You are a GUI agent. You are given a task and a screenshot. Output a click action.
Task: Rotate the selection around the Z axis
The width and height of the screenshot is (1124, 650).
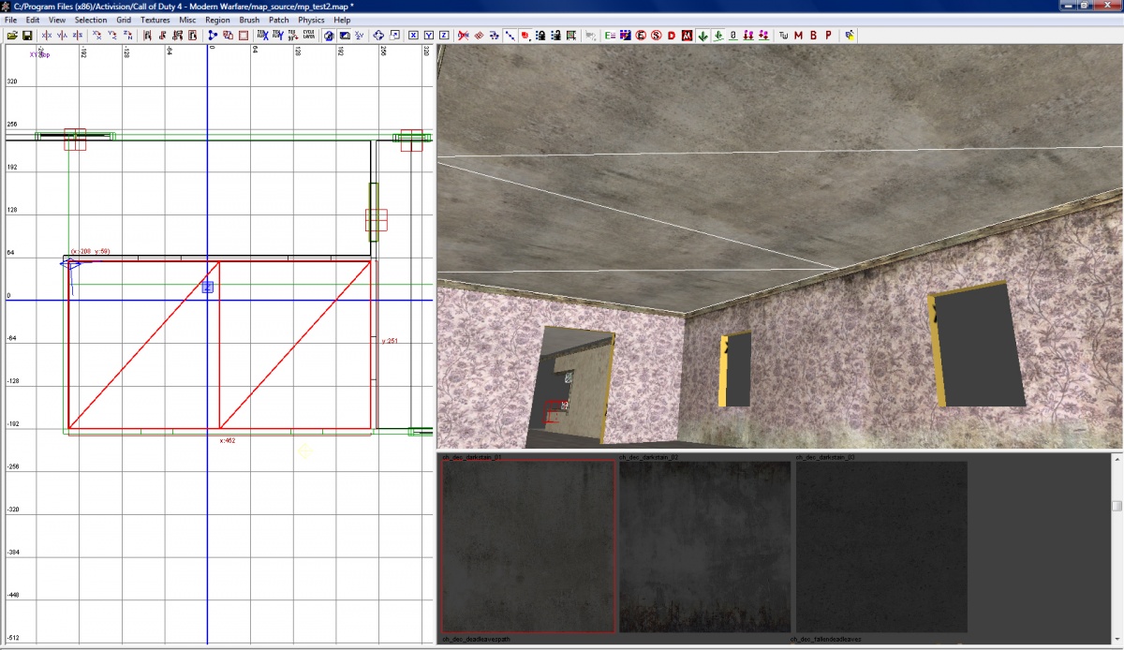tap(127, 36)
